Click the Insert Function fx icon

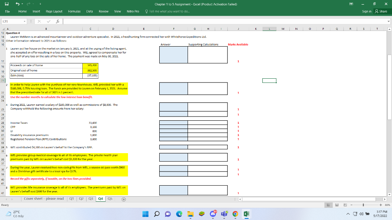(57, 21)
